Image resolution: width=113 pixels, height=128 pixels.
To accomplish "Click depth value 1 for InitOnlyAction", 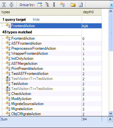I will [x=83, y=59].
